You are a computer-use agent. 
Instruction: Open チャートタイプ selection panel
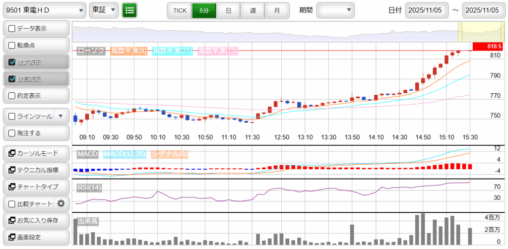pyautogui.click(x=36, y=187)
